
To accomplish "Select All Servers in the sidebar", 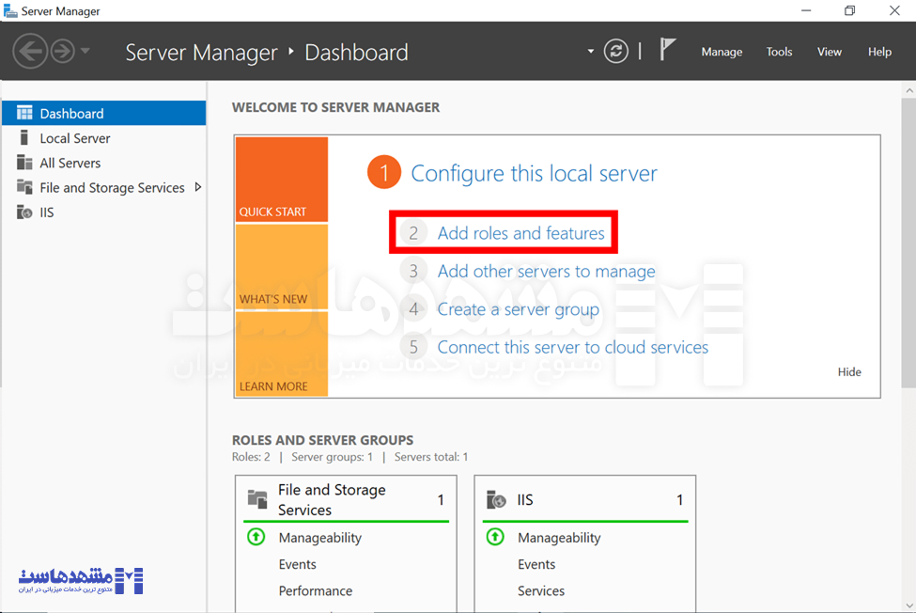I will pyautogui.click(x=104, y=163).
